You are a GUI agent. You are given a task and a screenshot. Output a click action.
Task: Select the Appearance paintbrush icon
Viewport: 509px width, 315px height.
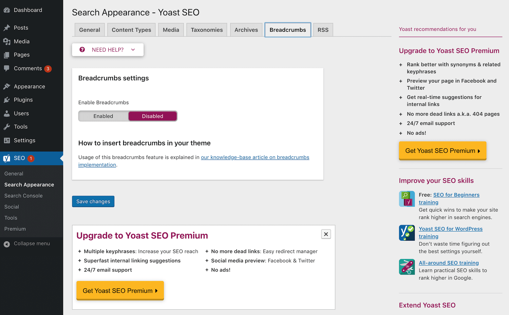point(7,86)
